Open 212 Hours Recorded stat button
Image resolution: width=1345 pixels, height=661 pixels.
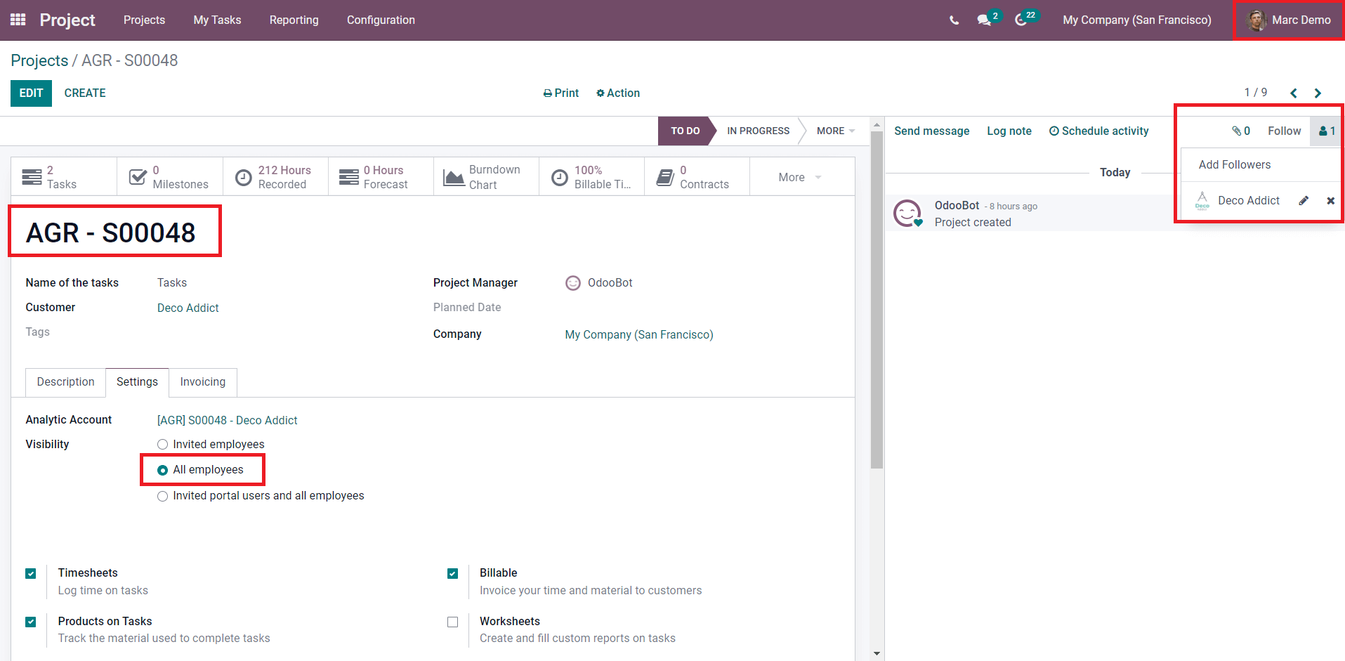(275, 177)
